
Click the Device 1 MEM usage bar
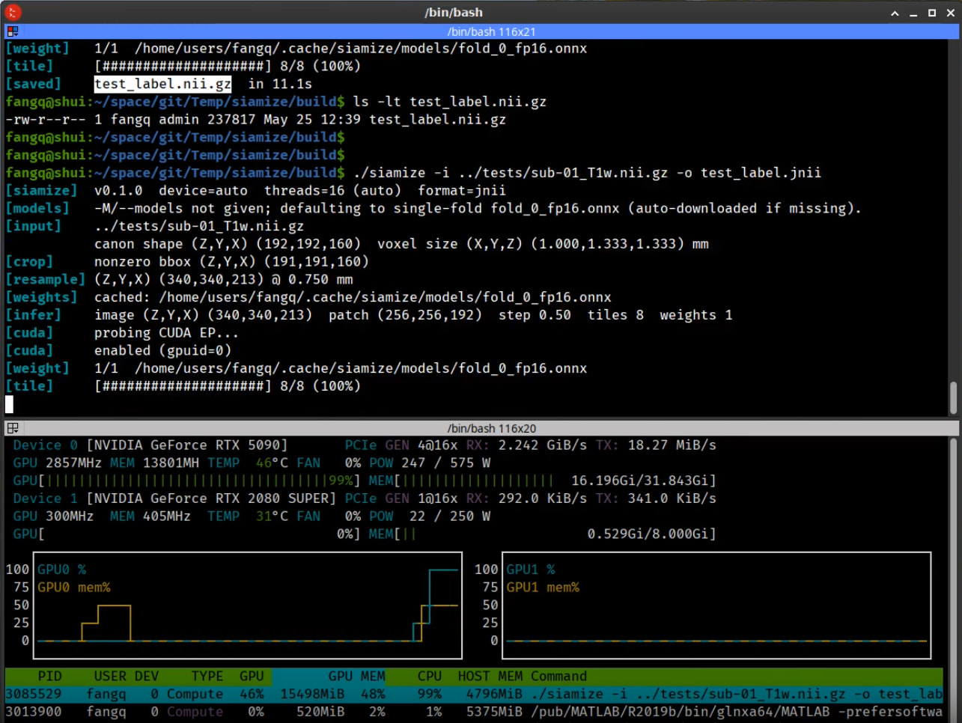[x=542, y=534]
